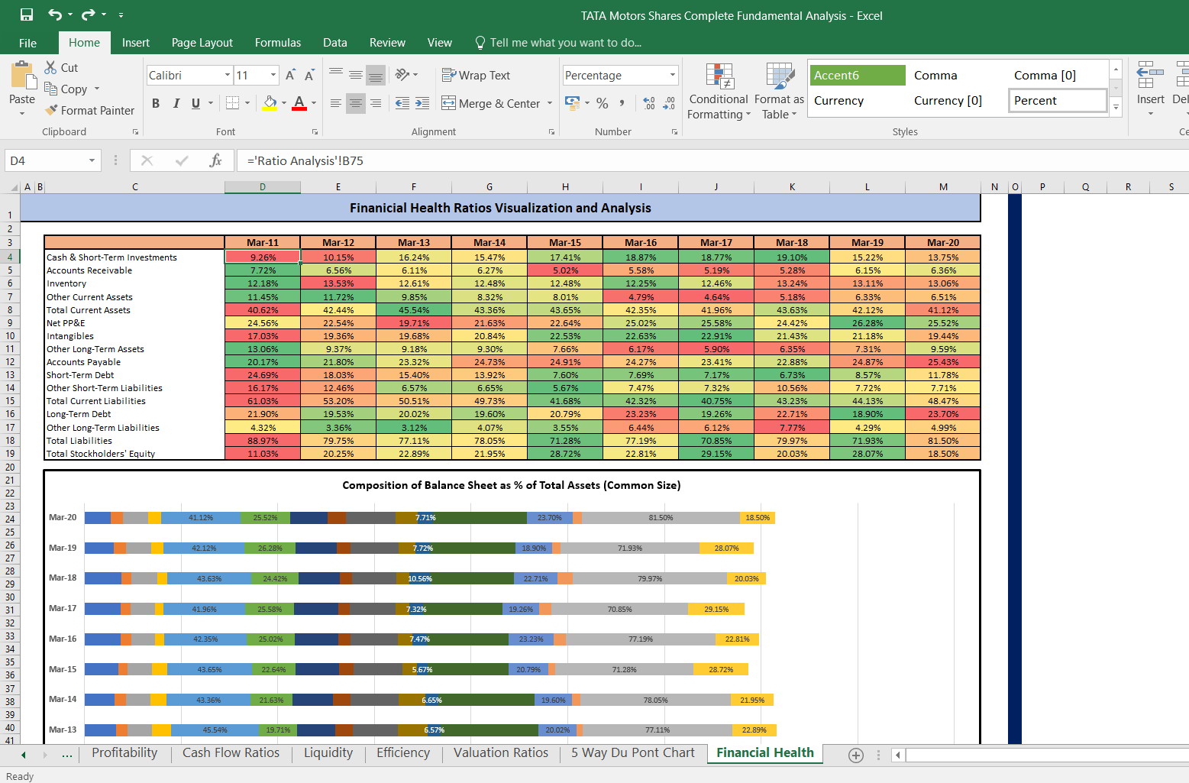Increase font size with the larger A icon
The width and height of the screenshot is (1189, 783).
coord(290,75)
